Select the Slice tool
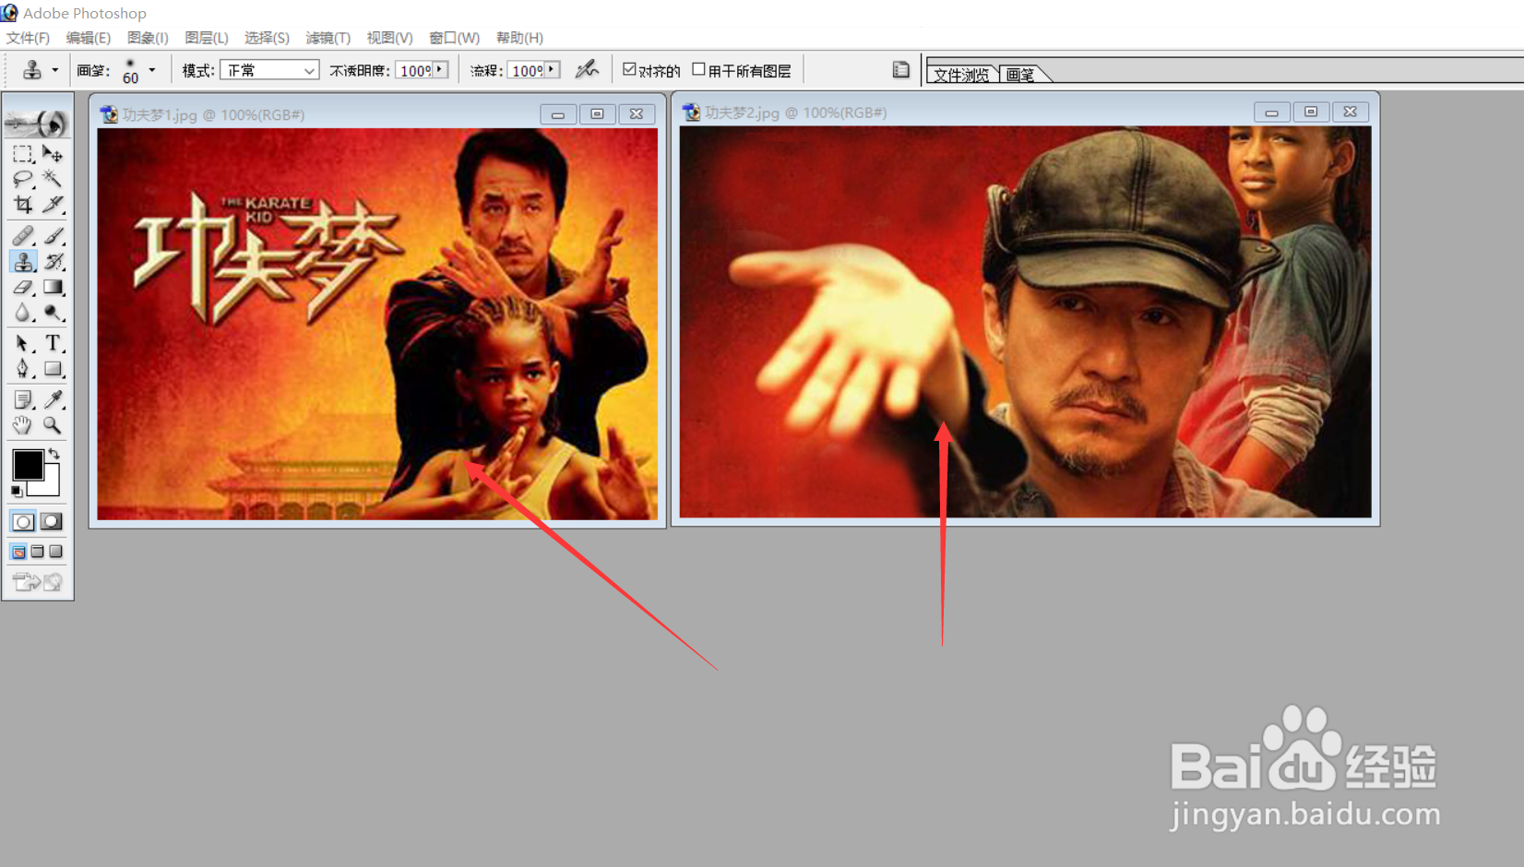Image resolution: width=1524 pixels, height=867 pixels. [53, 204]
